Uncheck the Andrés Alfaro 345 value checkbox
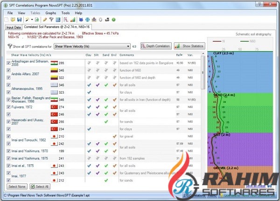 click(8, 70)
